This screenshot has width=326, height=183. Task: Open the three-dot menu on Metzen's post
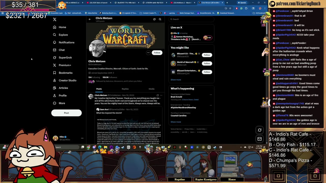[161, 95]
